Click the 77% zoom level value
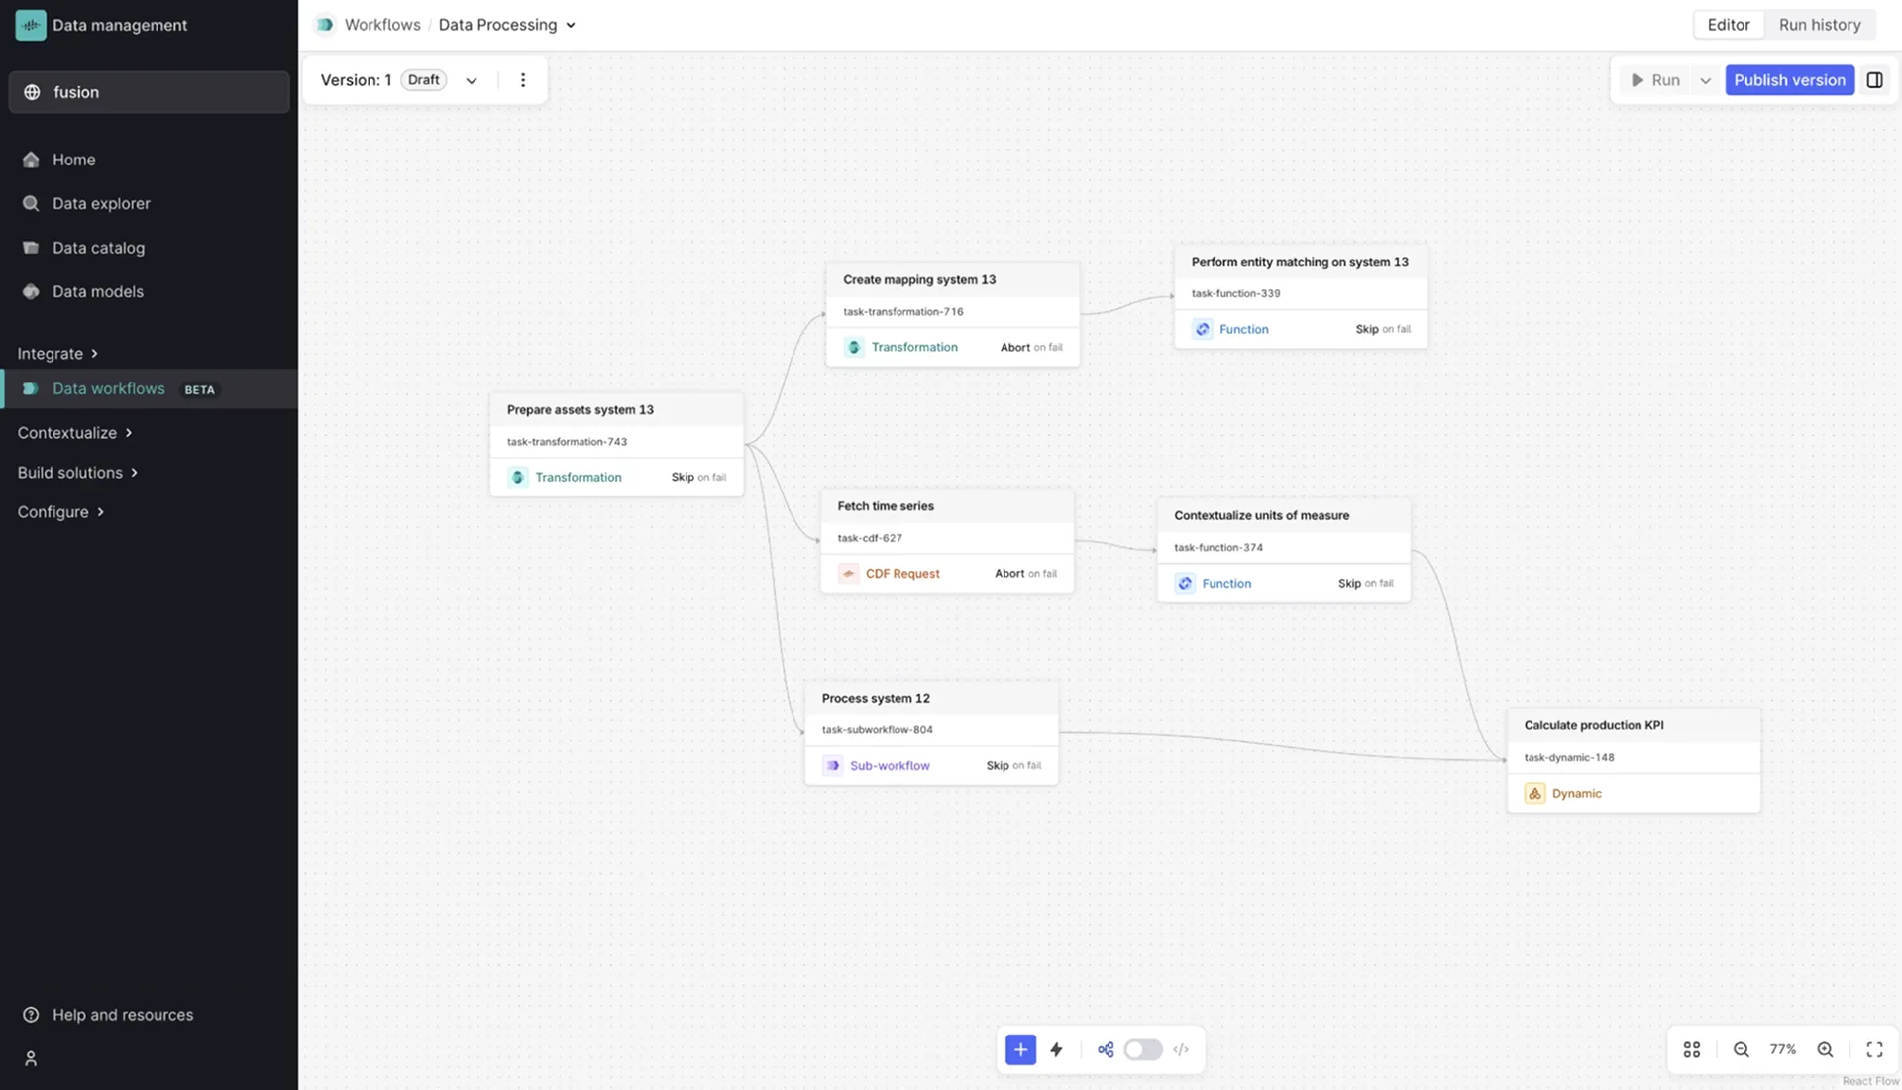Viewport: 1902px width, 1090px height. [1782, 1049]
